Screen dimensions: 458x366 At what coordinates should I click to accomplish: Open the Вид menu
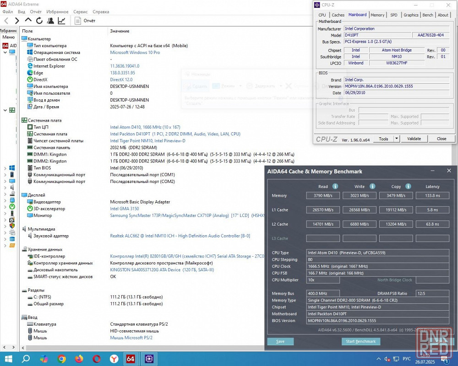coord(22,12)
